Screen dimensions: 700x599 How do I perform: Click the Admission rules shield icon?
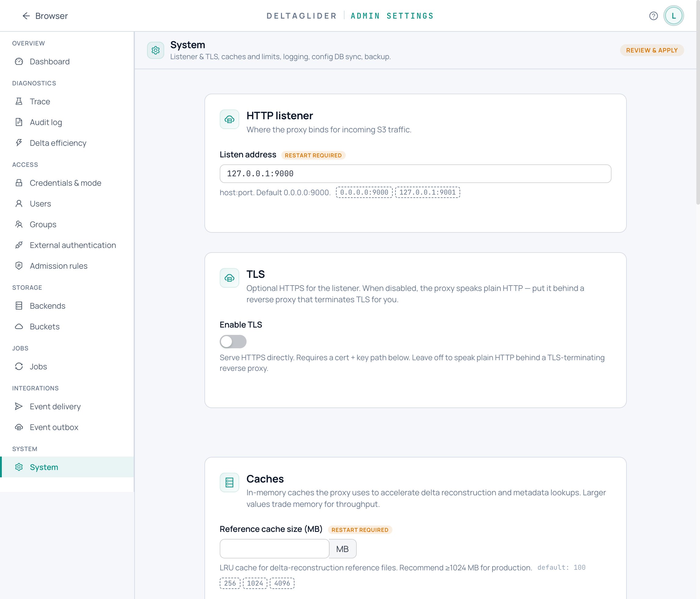tap(19, 266)
